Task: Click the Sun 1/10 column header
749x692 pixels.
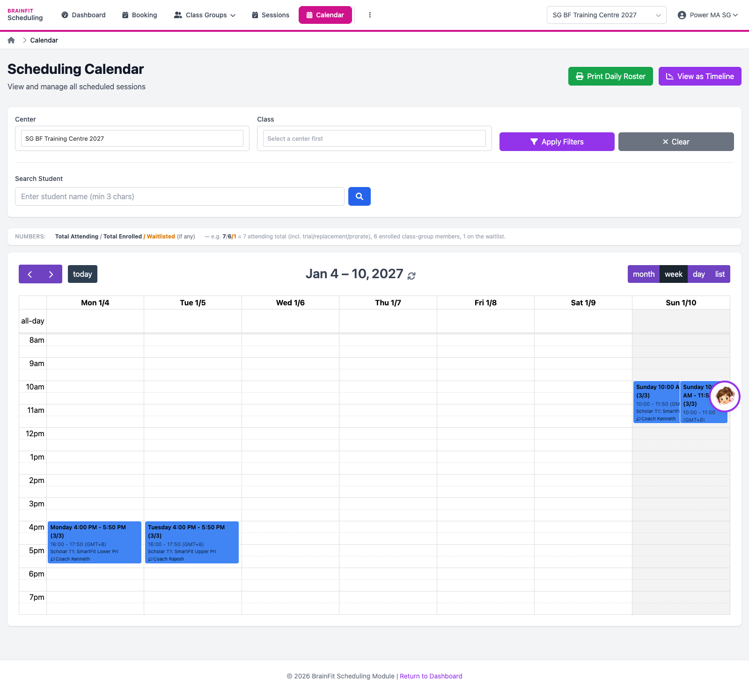Action: [x=681, y=303]
